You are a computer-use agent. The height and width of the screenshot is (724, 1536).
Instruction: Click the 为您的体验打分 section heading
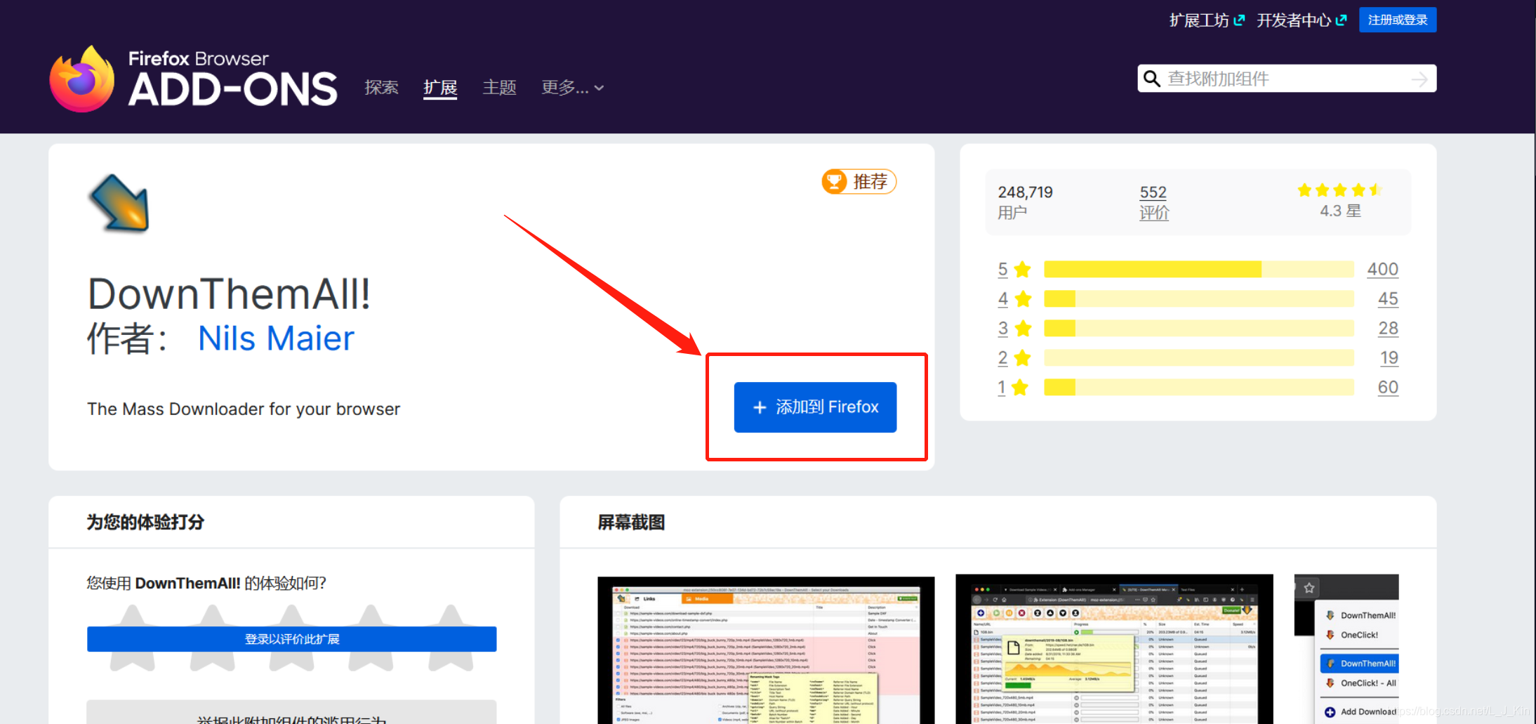coord(145,522)
